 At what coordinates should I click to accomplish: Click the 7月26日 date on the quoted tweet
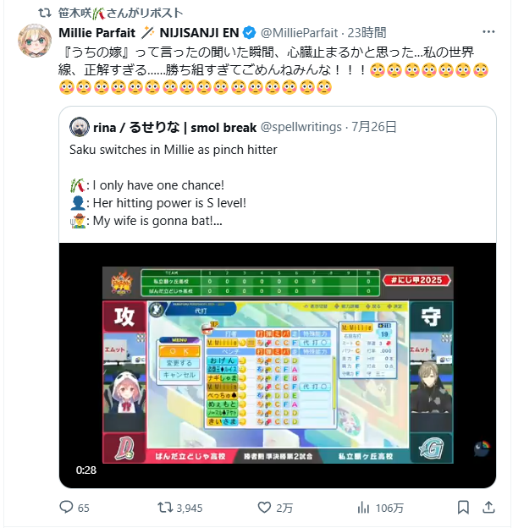coord(374,127)
